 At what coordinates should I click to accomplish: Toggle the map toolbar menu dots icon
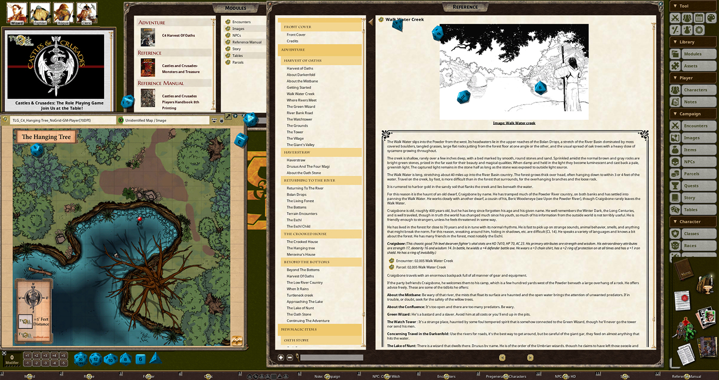(214, 120)
